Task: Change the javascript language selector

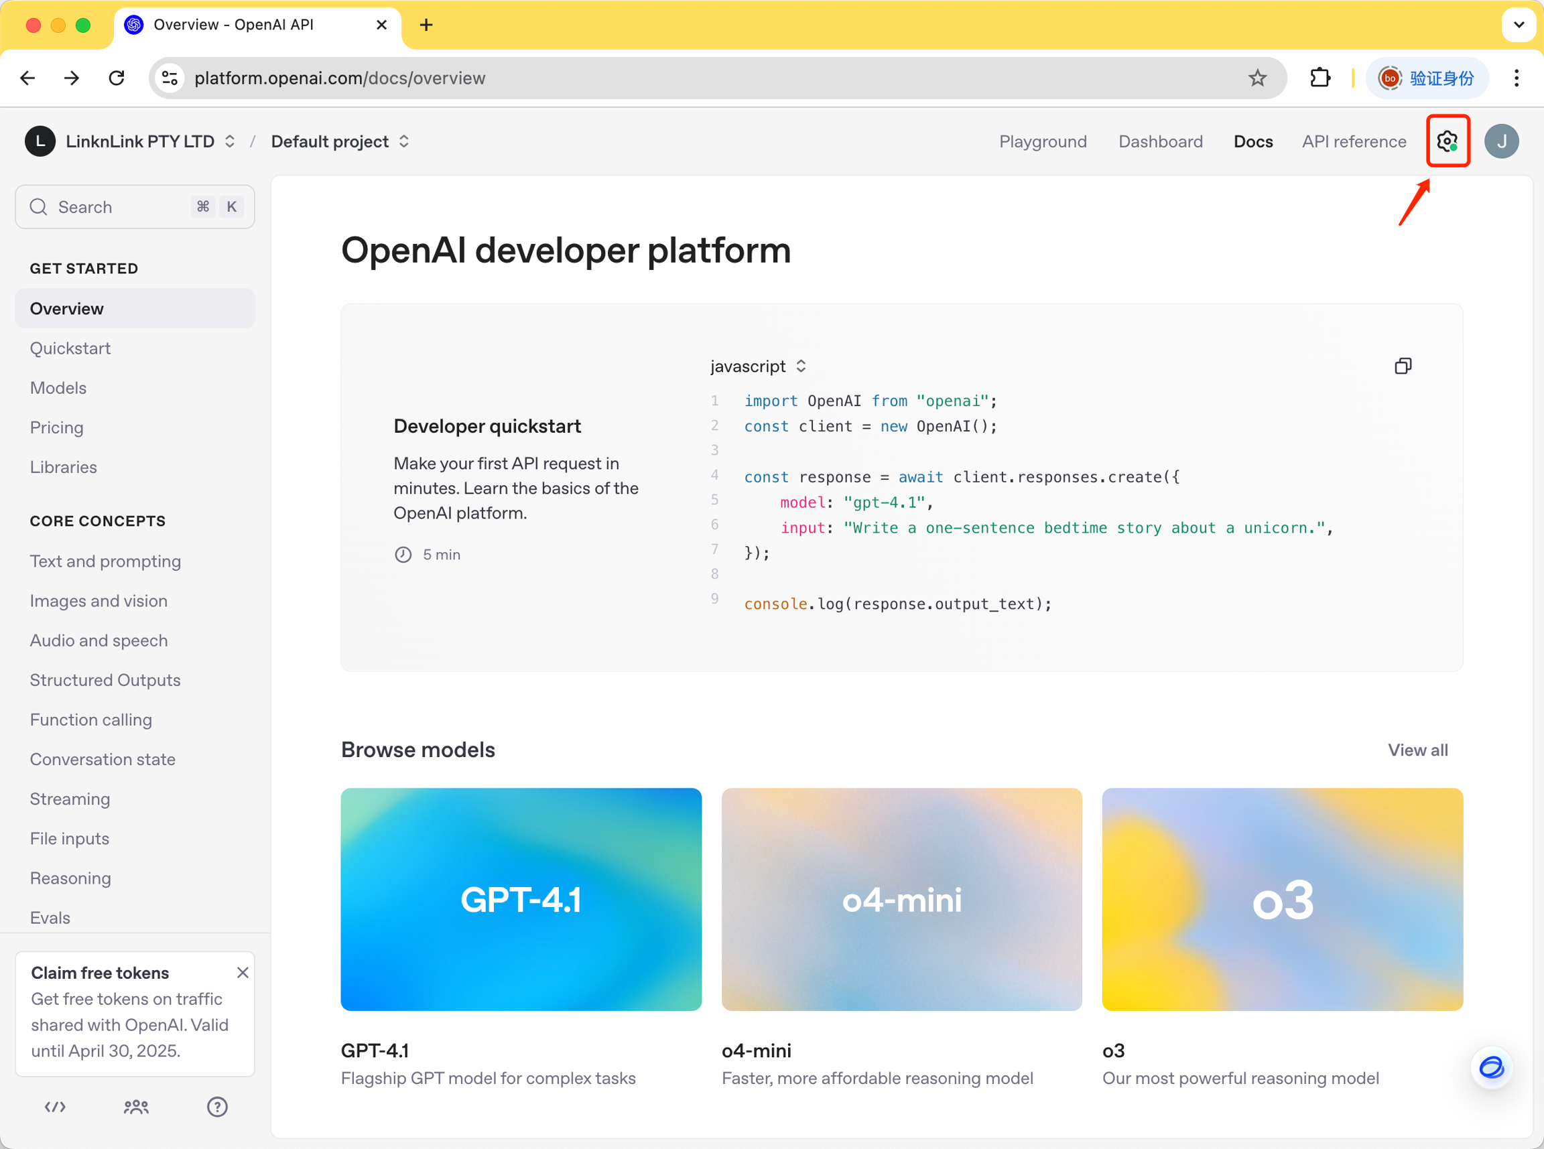Action: point(757,366)
